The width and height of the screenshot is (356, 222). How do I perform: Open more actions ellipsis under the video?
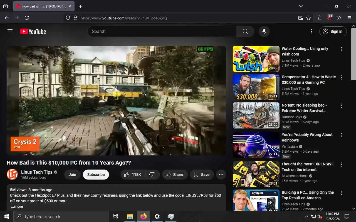[x=221, y=175]
